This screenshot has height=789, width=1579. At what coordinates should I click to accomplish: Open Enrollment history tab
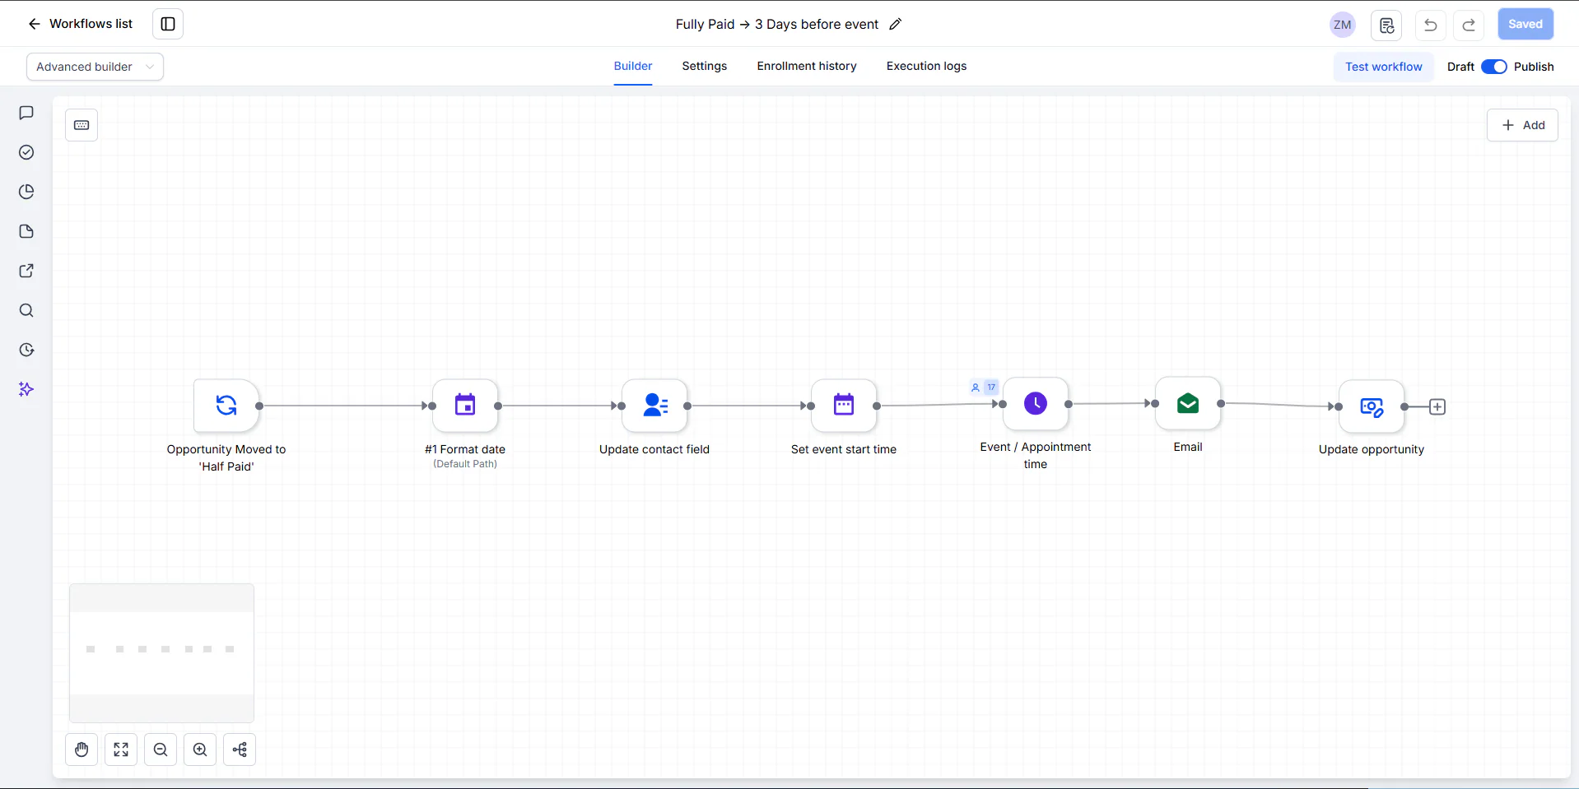coord(807,66)
